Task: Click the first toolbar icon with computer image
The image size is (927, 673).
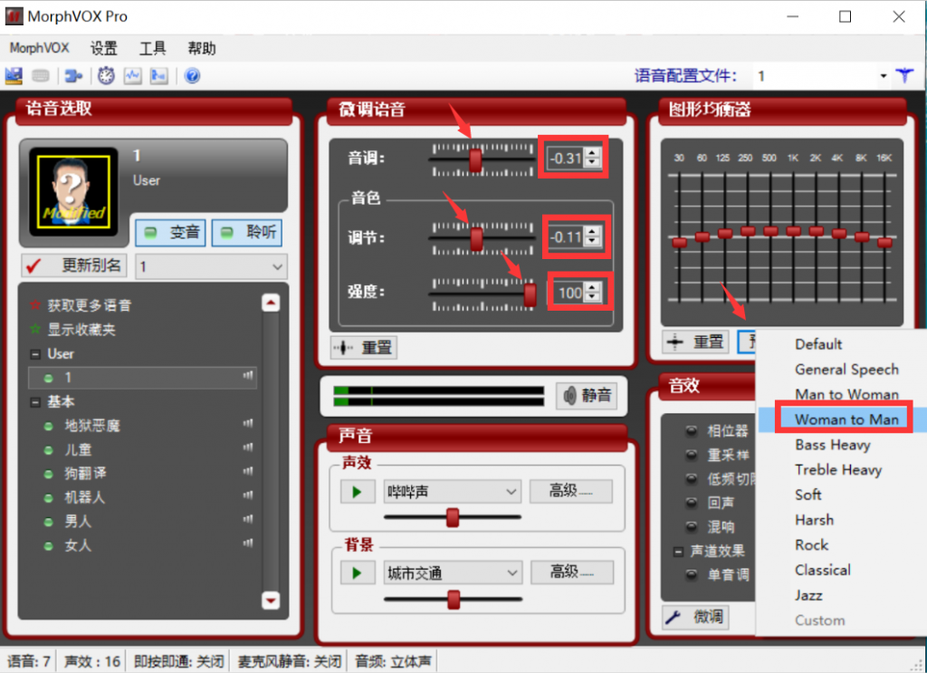Action: coord(14,76)
